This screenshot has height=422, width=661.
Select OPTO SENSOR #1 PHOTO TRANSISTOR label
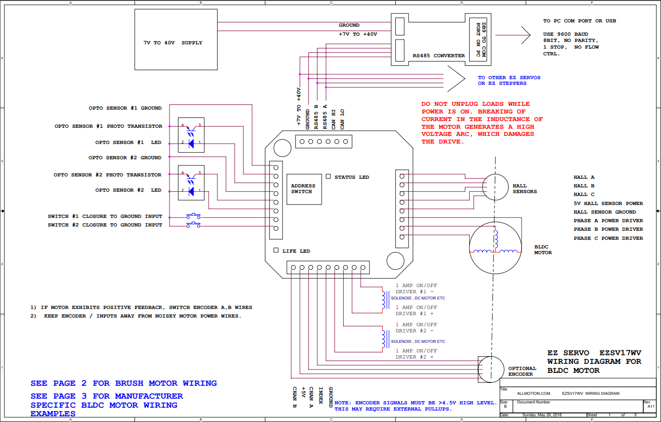point(108,126)
